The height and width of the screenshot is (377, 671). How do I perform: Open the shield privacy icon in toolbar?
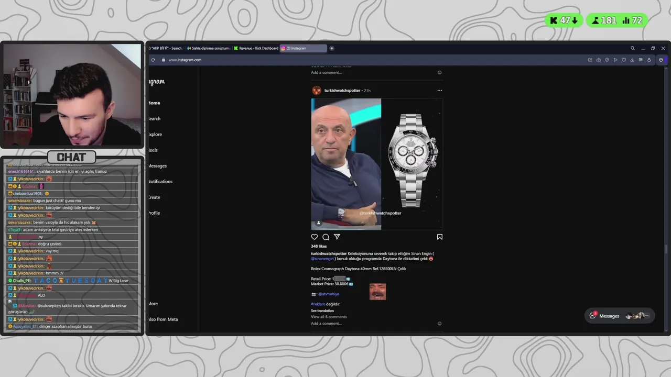(x=607, y=60)
